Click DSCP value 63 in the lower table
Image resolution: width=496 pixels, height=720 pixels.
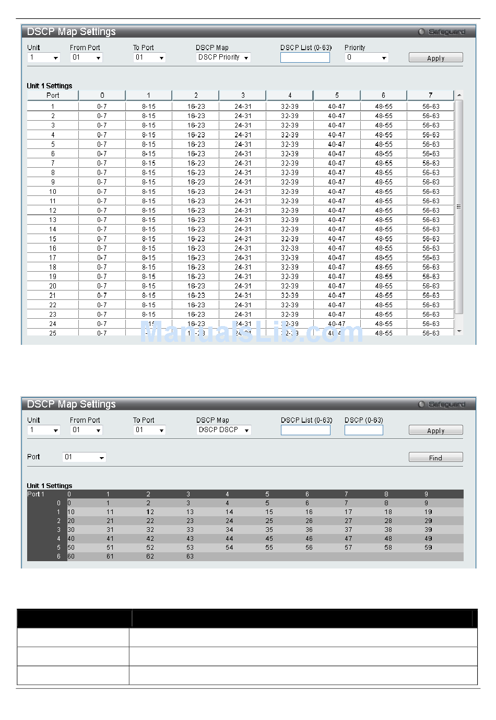coord(190,556)
